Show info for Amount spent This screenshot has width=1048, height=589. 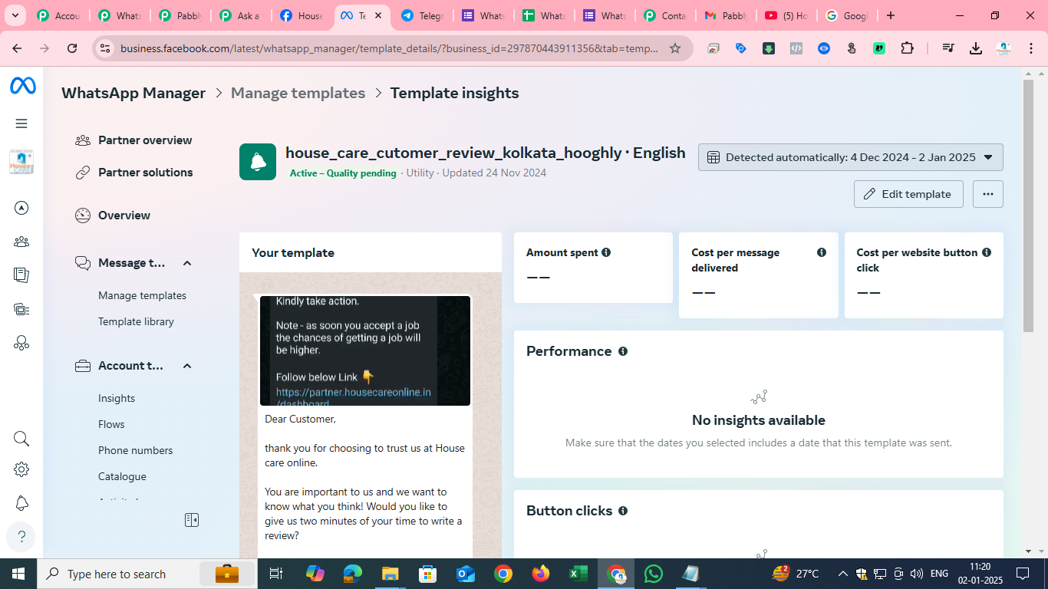(x=606, y=252)
